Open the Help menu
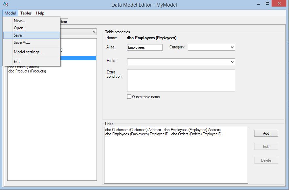 tap(40, 13)
